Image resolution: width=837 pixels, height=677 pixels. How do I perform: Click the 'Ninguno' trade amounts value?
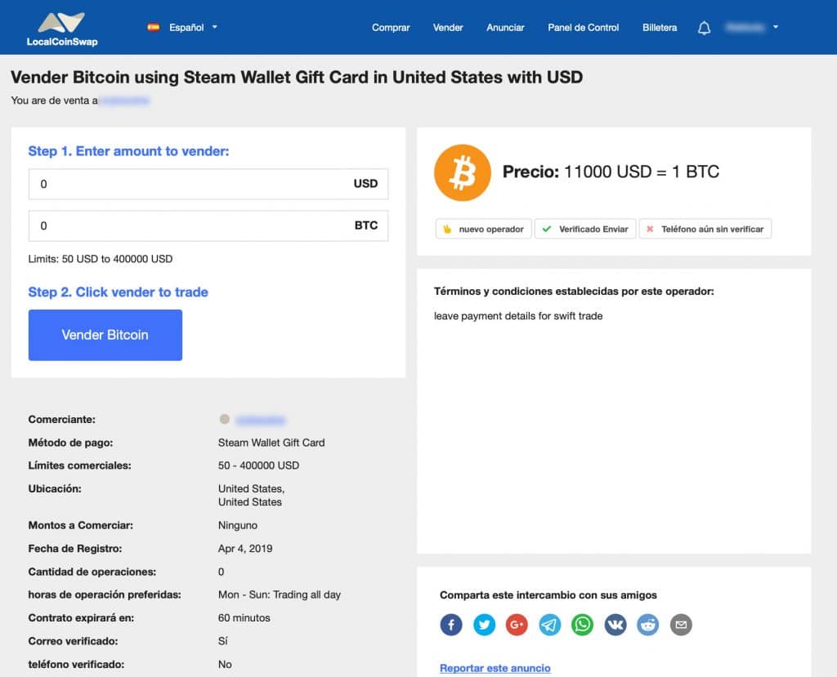[238, 525]
